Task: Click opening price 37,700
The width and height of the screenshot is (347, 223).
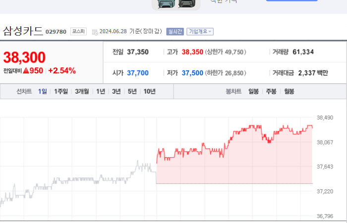Action: coord(138,73)
